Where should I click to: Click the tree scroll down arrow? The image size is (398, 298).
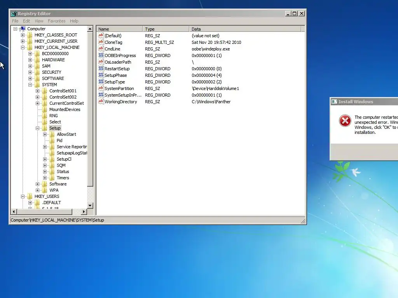[90, 206]
